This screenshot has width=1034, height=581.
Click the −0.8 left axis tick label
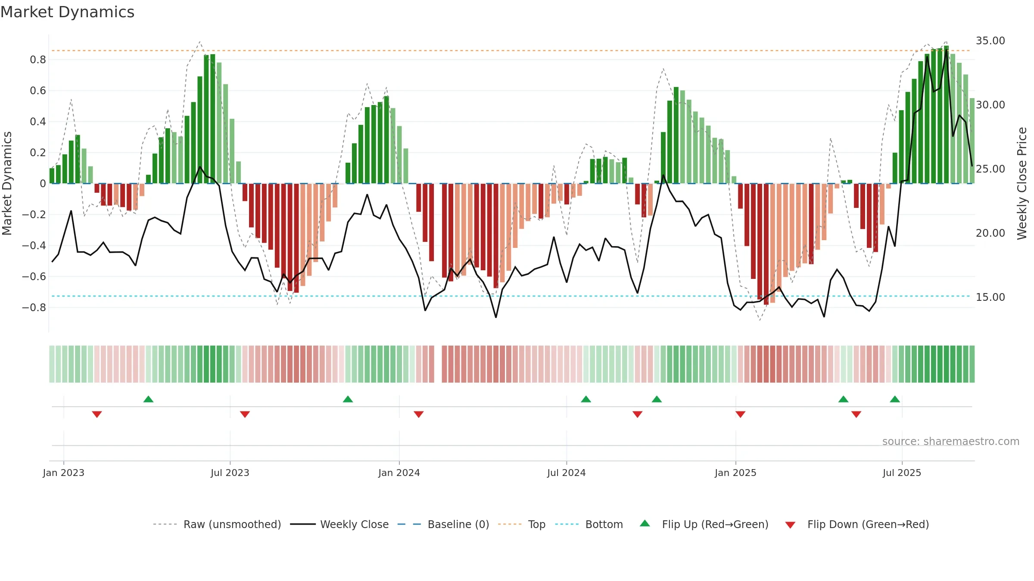coord(34,308)
